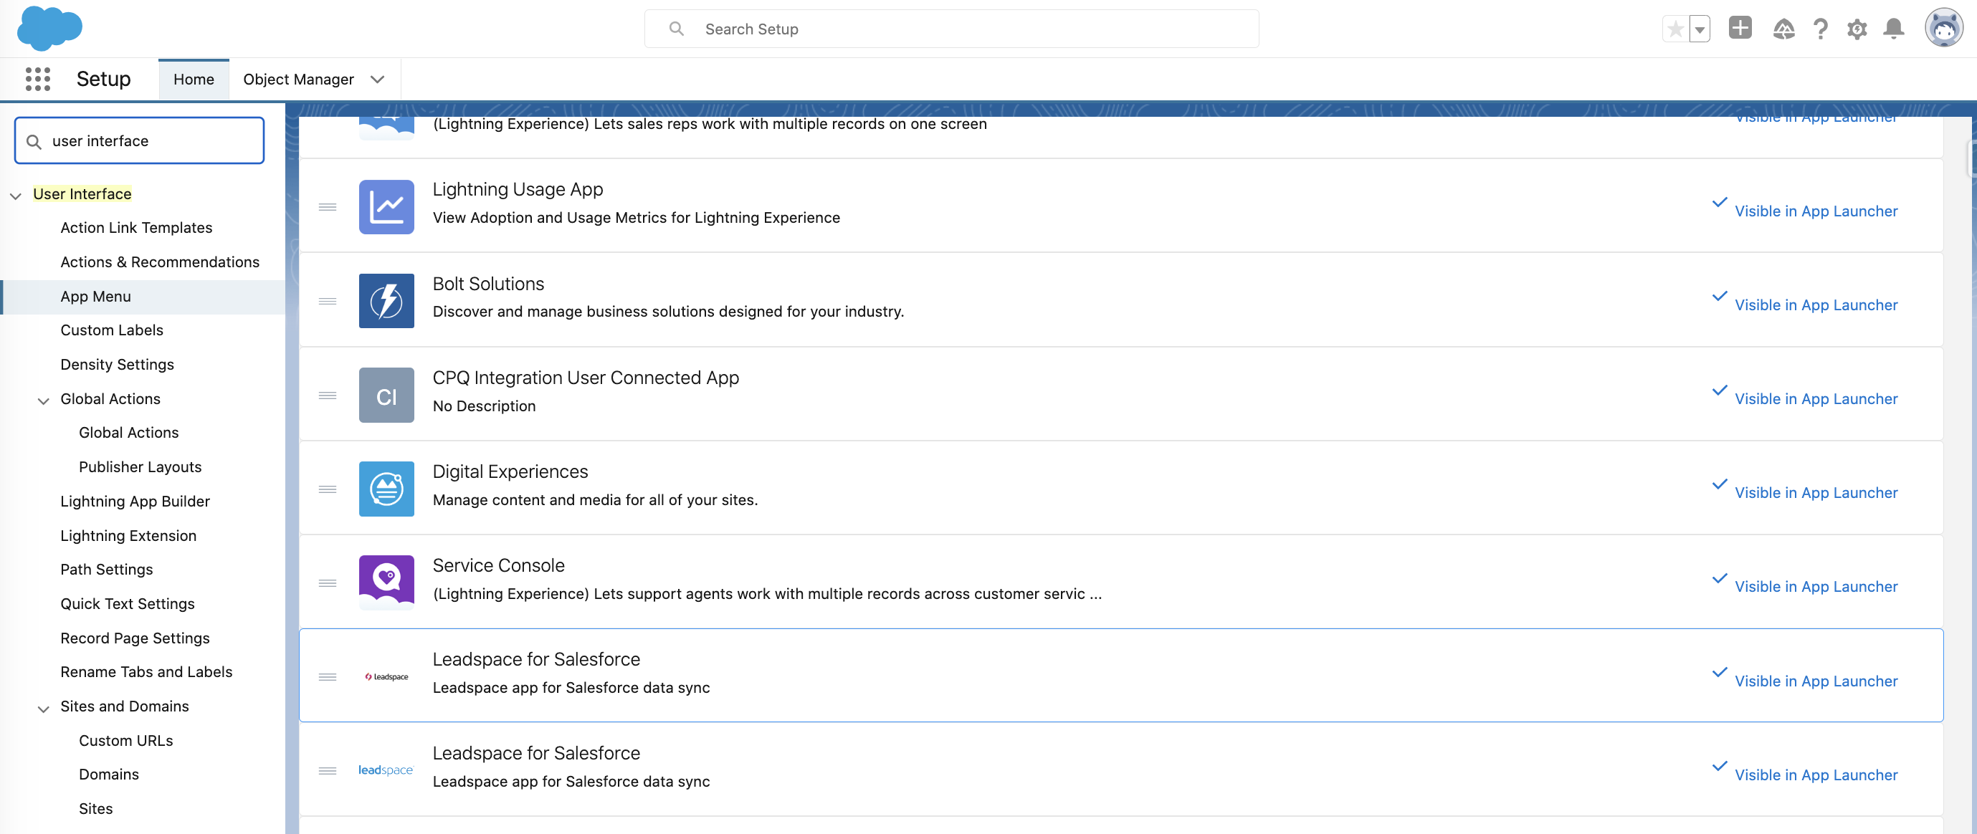This screenshot has width=1977, height=834.
Task: Click the Salesforce cloud logo
Action: pos(49,29)
